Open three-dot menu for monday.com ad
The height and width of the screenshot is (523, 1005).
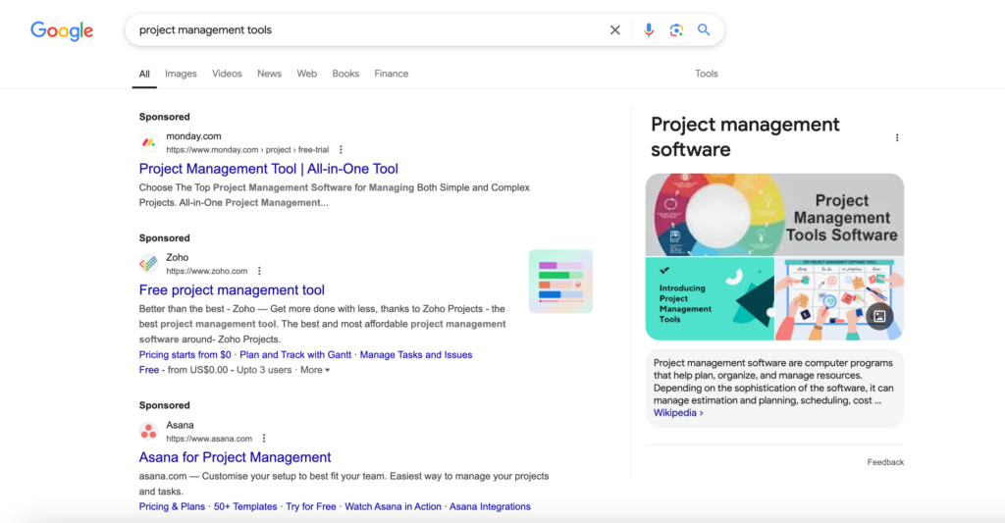[341, 150]
